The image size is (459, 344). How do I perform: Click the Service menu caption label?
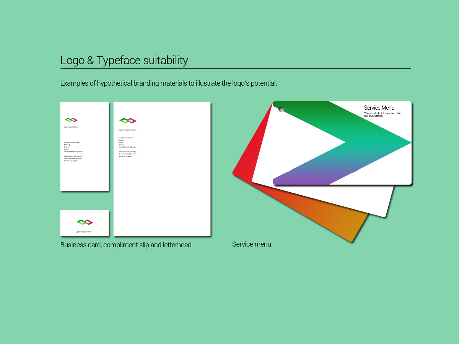[252, 244]
